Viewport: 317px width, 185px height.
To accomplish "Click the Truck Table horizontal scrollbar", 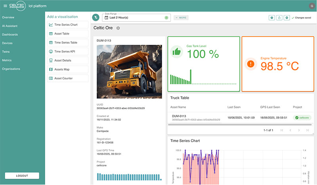I will tap(240, 125).
